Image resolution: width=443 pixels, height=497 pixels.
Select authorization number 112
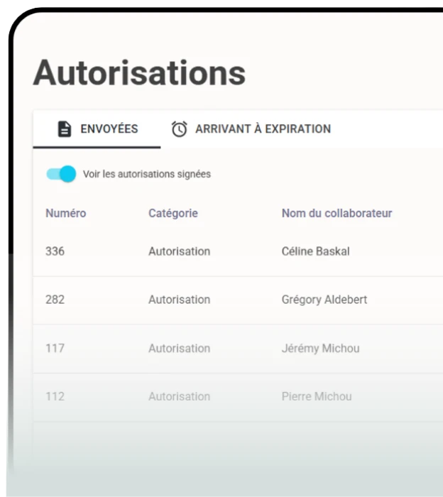[55, 396]
